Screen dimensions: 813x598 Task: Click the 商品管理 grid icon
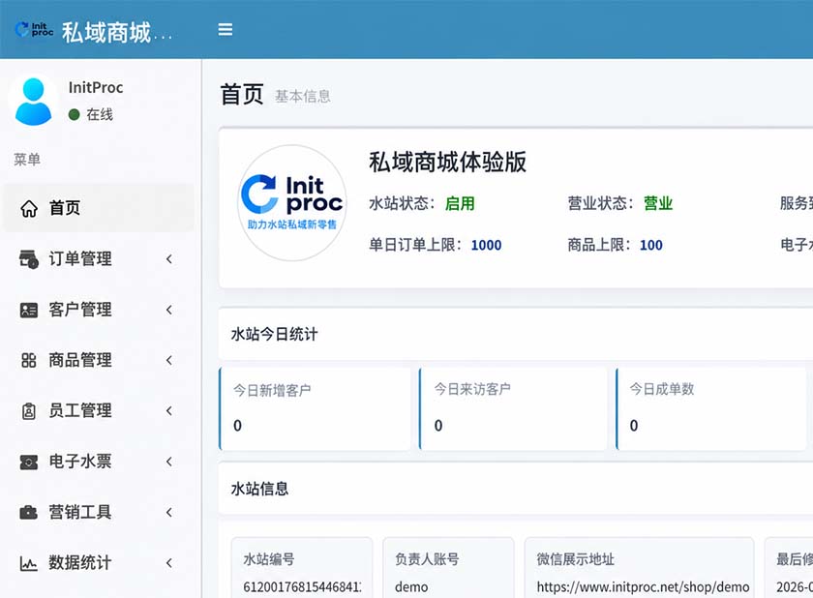[29, 360]
